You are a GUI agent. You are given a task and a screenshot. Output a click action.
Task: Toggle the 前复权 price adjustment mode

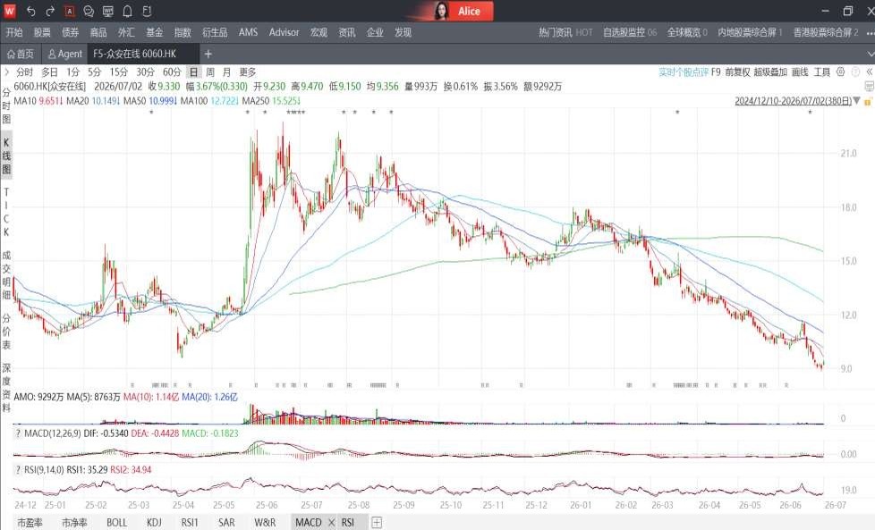click(x=737, y=72)
